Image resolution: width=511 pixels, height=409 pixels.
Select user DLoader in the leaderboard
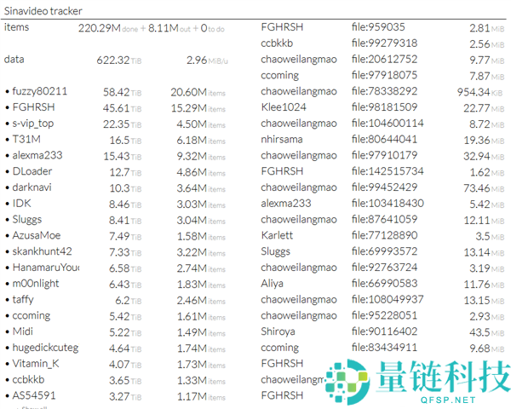point(32,171)
